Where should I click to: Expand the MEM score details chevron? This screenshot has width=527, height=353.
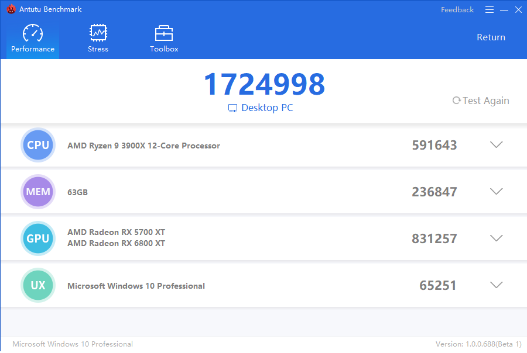[x=496, y=191]
